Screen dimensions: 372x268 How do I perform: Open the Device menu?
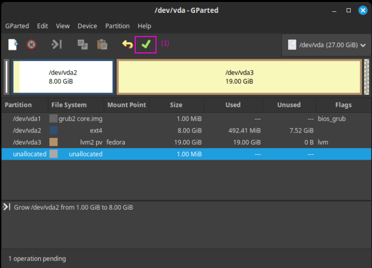(x=87, y=26)
